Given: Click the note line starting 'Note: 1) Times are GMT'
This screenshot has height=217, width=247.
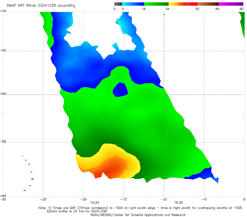Looking at the screenshot, I should [x=140, y=208].
